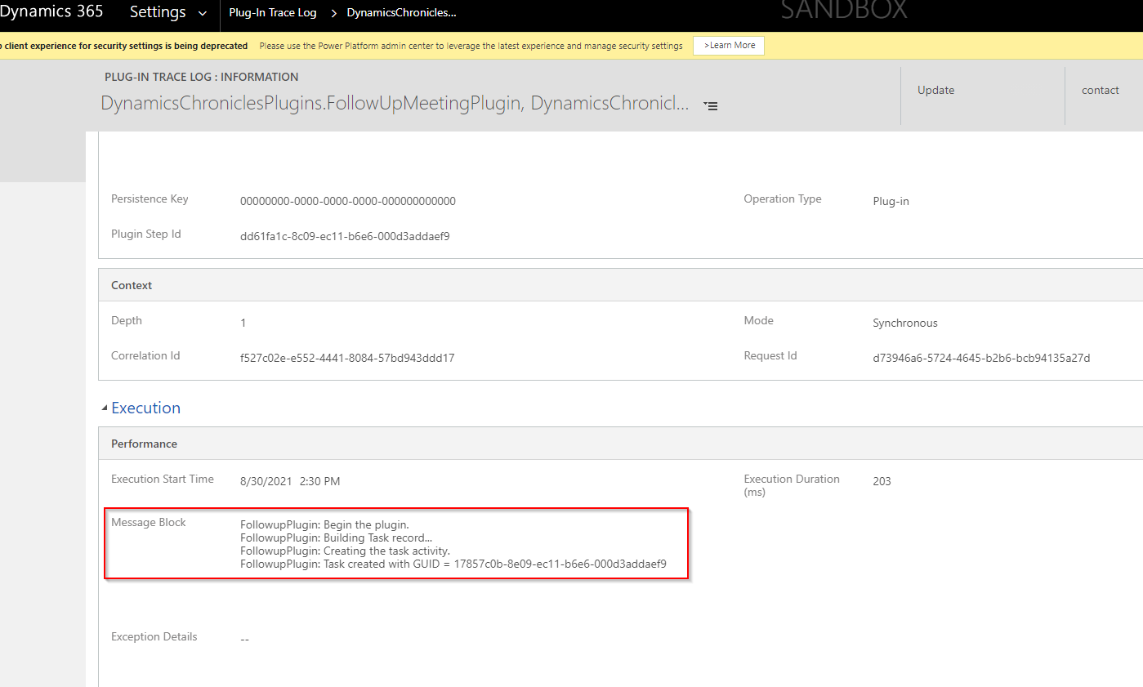
Task: Click the Execution Start Time value
Action: [x=286, y=480]
